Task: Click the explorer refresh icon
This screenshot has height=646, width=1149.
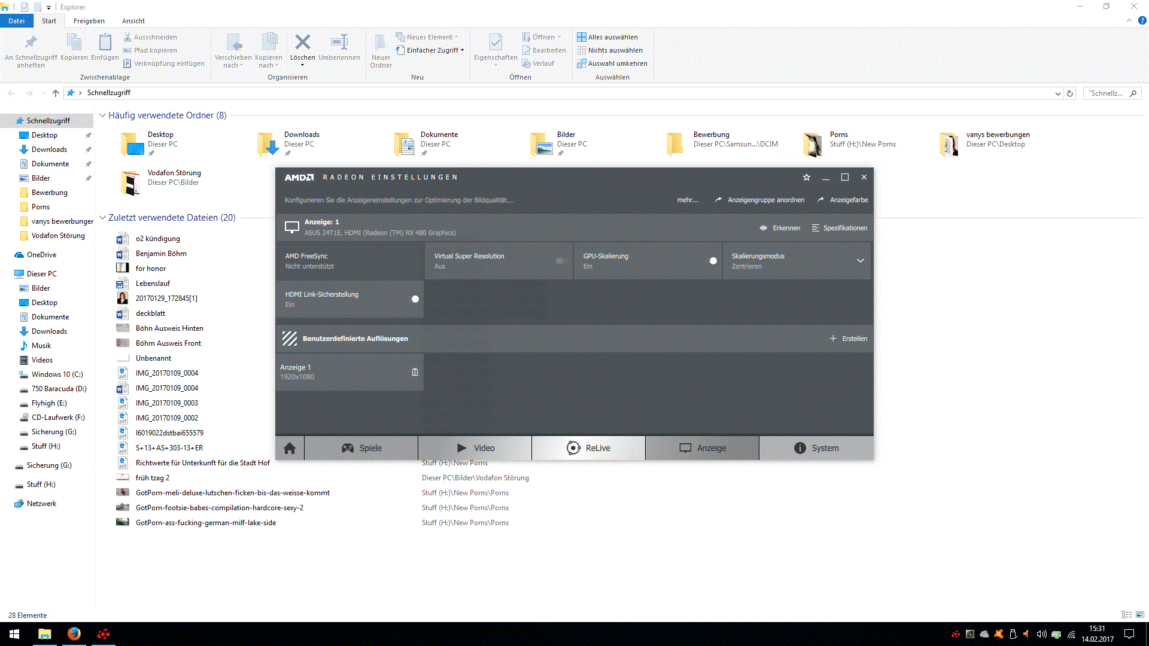Action: [x=1071, y=93]
